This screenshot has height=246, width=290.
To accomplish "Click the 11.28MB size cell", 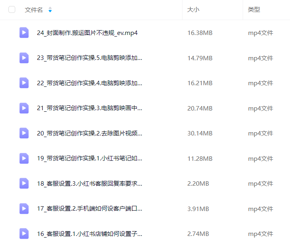I will coord(200,158).
